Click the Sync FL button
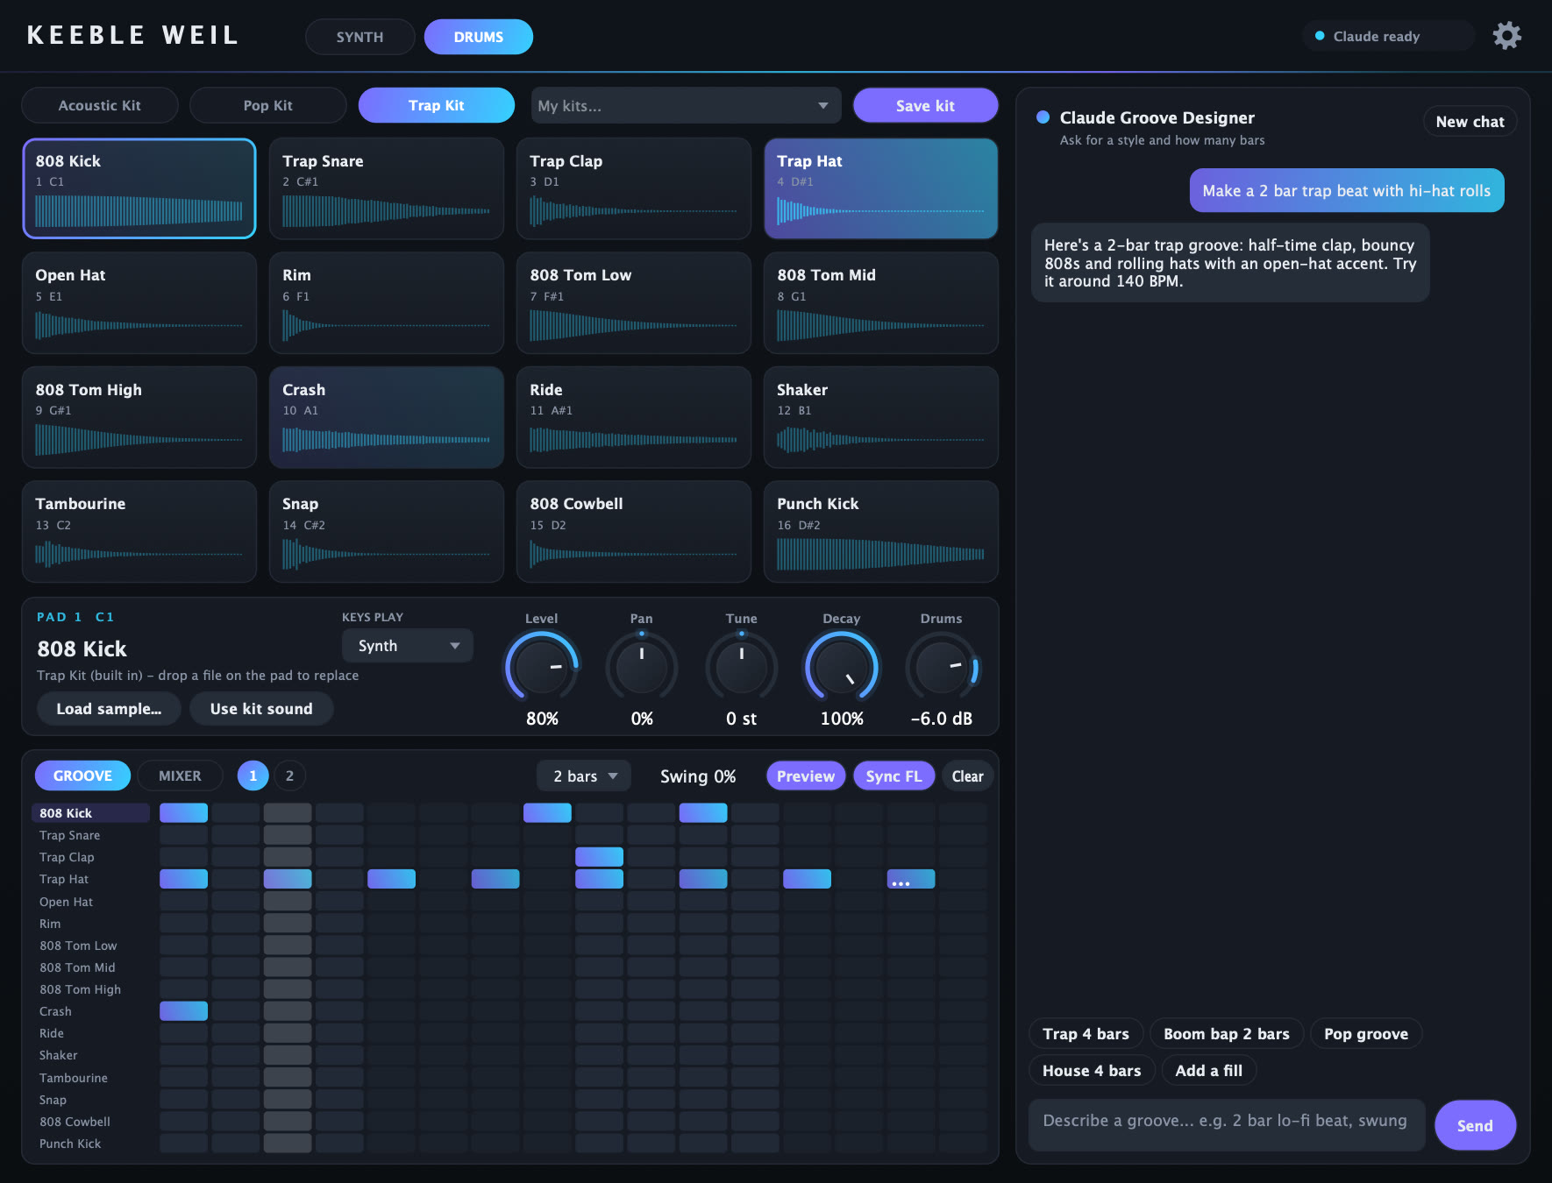1552x1183 pixels. (893, 776)
